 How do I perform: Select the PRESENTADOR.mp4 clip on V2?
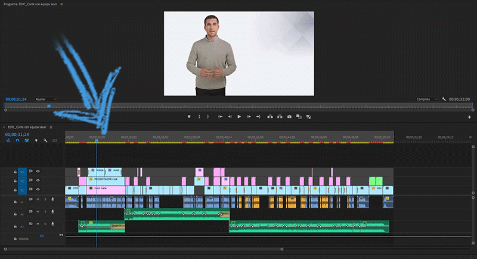point(106,179)
